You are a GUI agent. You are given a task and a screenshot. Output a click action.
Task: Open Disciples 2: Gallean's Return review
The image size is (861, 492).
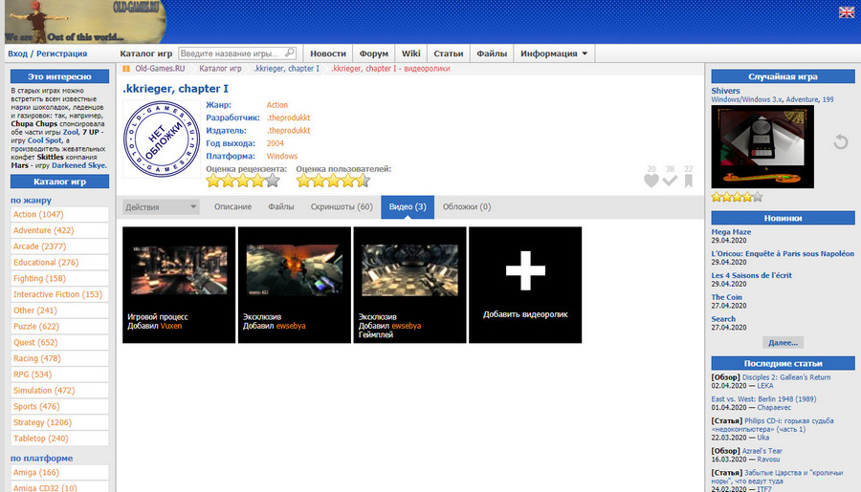point(786,377)
